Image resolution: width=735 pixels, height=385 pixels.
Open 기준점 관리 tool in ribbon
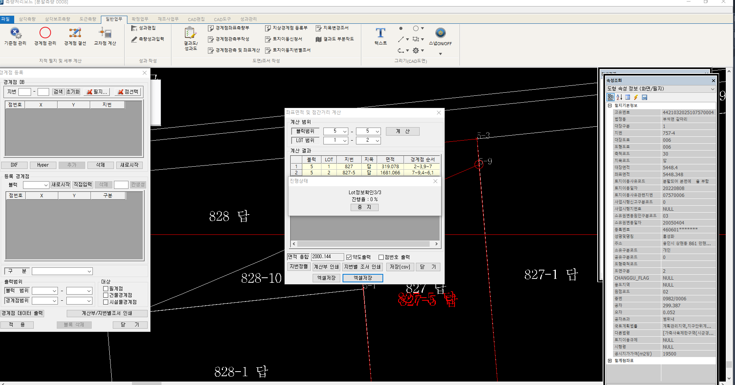pos(15,36)
